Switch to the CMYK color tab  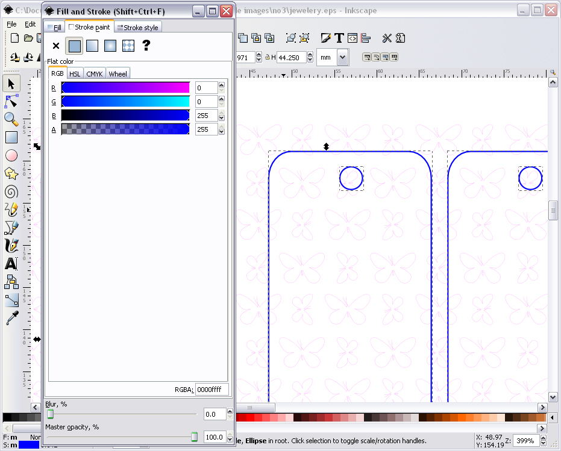pos(95,73)
